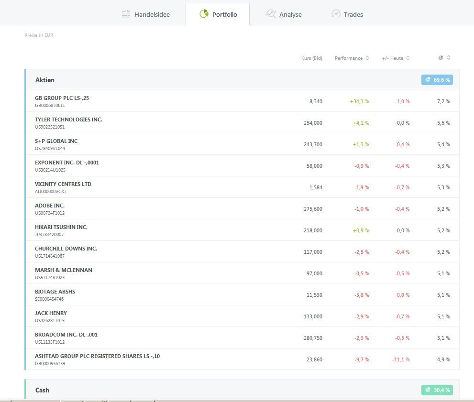Click the Kurs (Bid) column header

coord(311,58)
